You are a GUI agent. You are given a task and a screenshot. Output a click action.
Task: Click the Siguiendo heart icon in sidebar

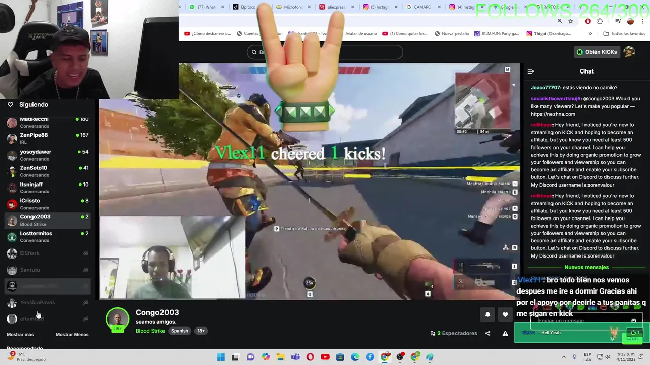click(x=10, y=104)
